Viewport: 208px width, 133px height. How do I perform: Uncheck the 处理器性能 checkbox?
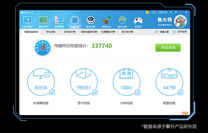pyautogui.click(x=52, y=92)
